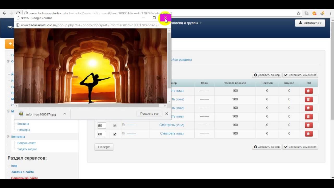Select Контакты in the sidebar tree
The width and height of the screenshot is (334, 188).
18,137
